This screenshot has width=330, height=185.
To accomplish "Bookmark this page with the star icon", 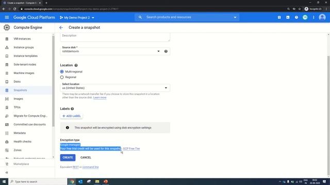I will click(x=300, y=9).
